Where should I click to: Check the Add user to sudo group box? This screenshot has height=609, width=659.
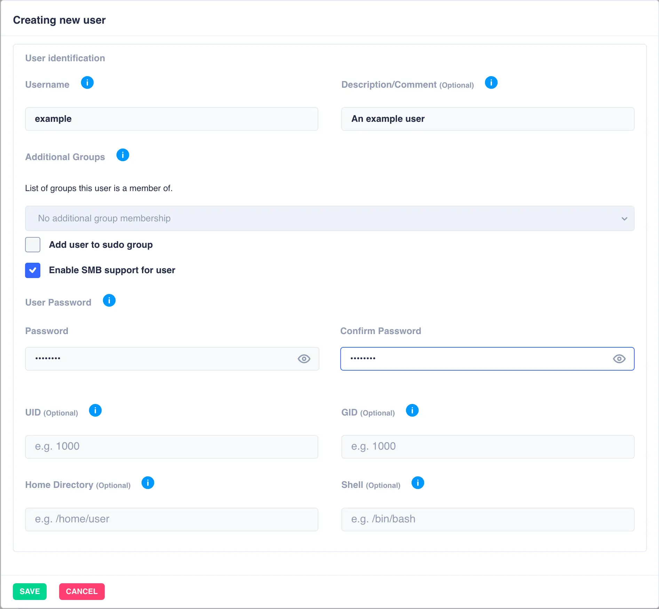coord(33,245)
